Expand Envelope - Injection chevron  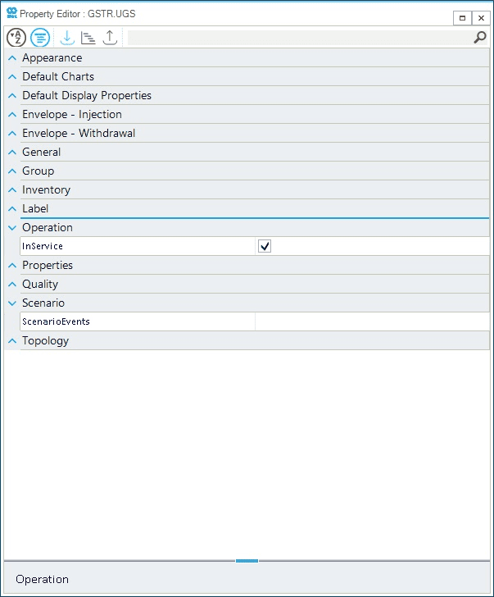tap(12, 114)
